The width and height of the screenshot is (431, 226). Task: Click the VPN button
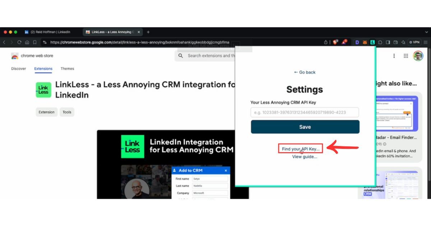pos(414,42)
